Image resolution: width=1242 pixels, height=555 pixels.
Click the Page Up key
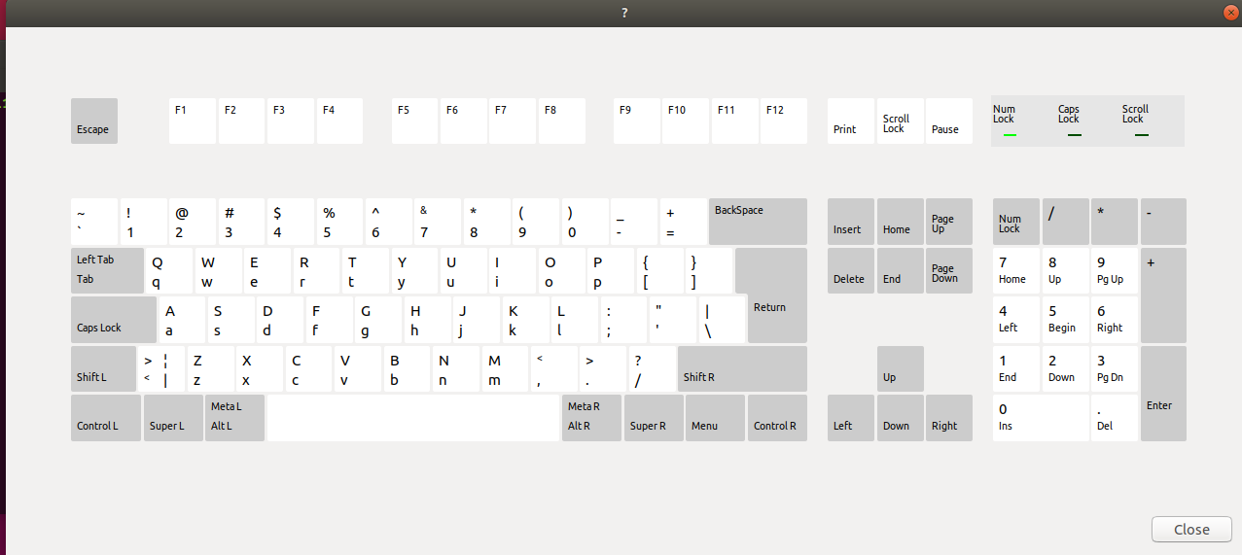[x=949, y=222]
